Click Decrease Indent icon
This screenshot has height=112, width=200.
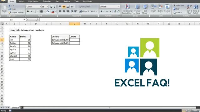coord(72,12)
